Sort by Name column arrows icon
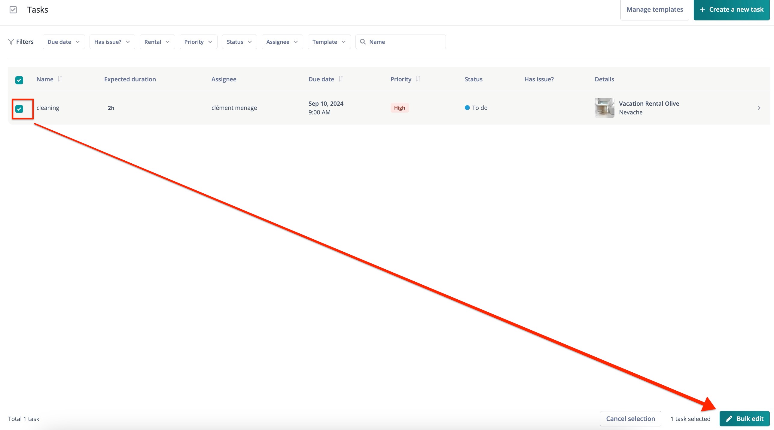Viewport: 774px width, 430px height. pyautogui.click(x=60, y=79)
